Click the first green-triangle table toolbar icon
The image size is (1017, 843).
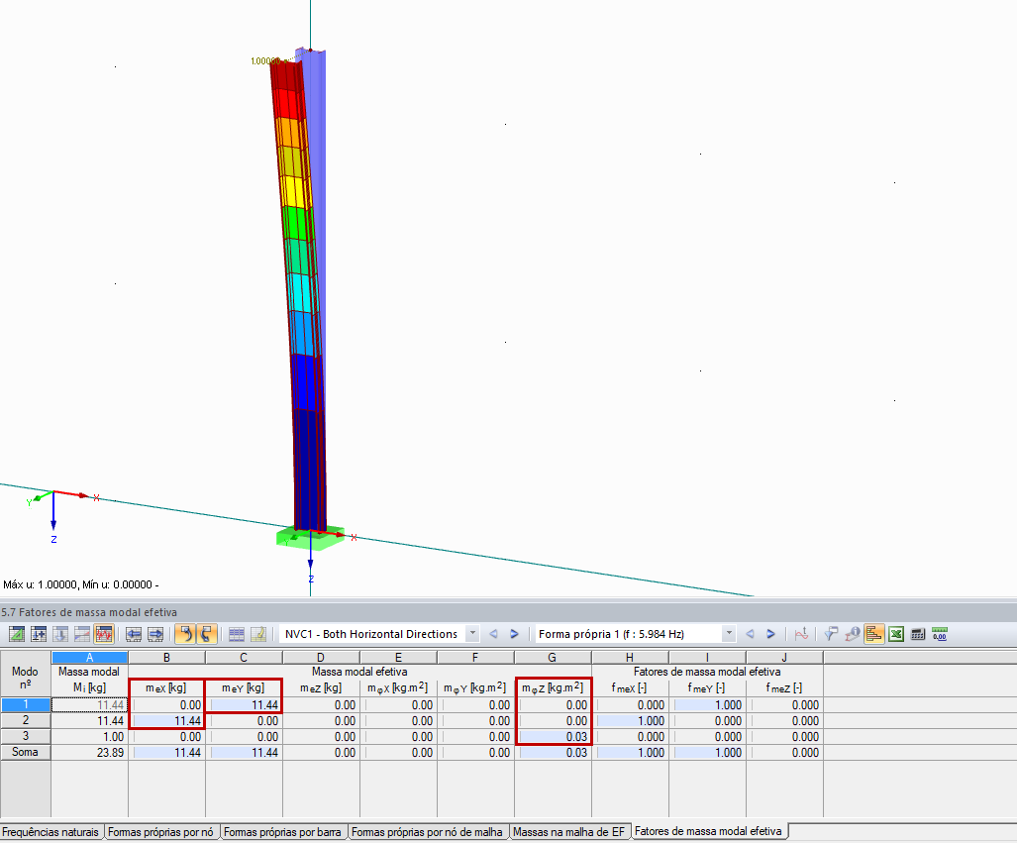click(x=17, y=634)
